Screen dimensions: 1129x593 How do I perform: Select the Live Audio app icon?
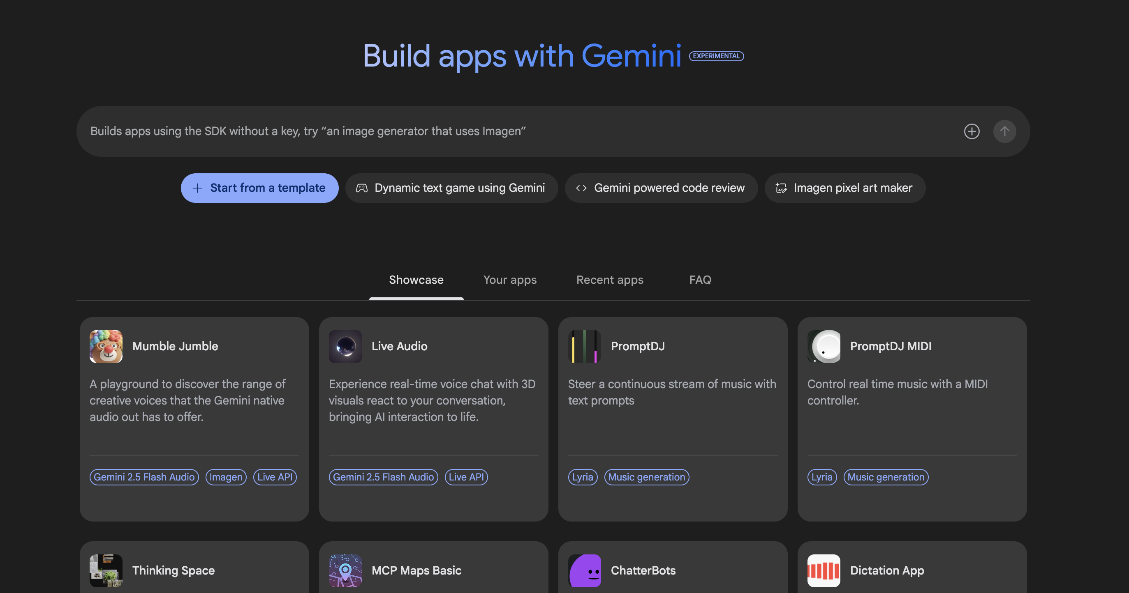tap(345, 346)
